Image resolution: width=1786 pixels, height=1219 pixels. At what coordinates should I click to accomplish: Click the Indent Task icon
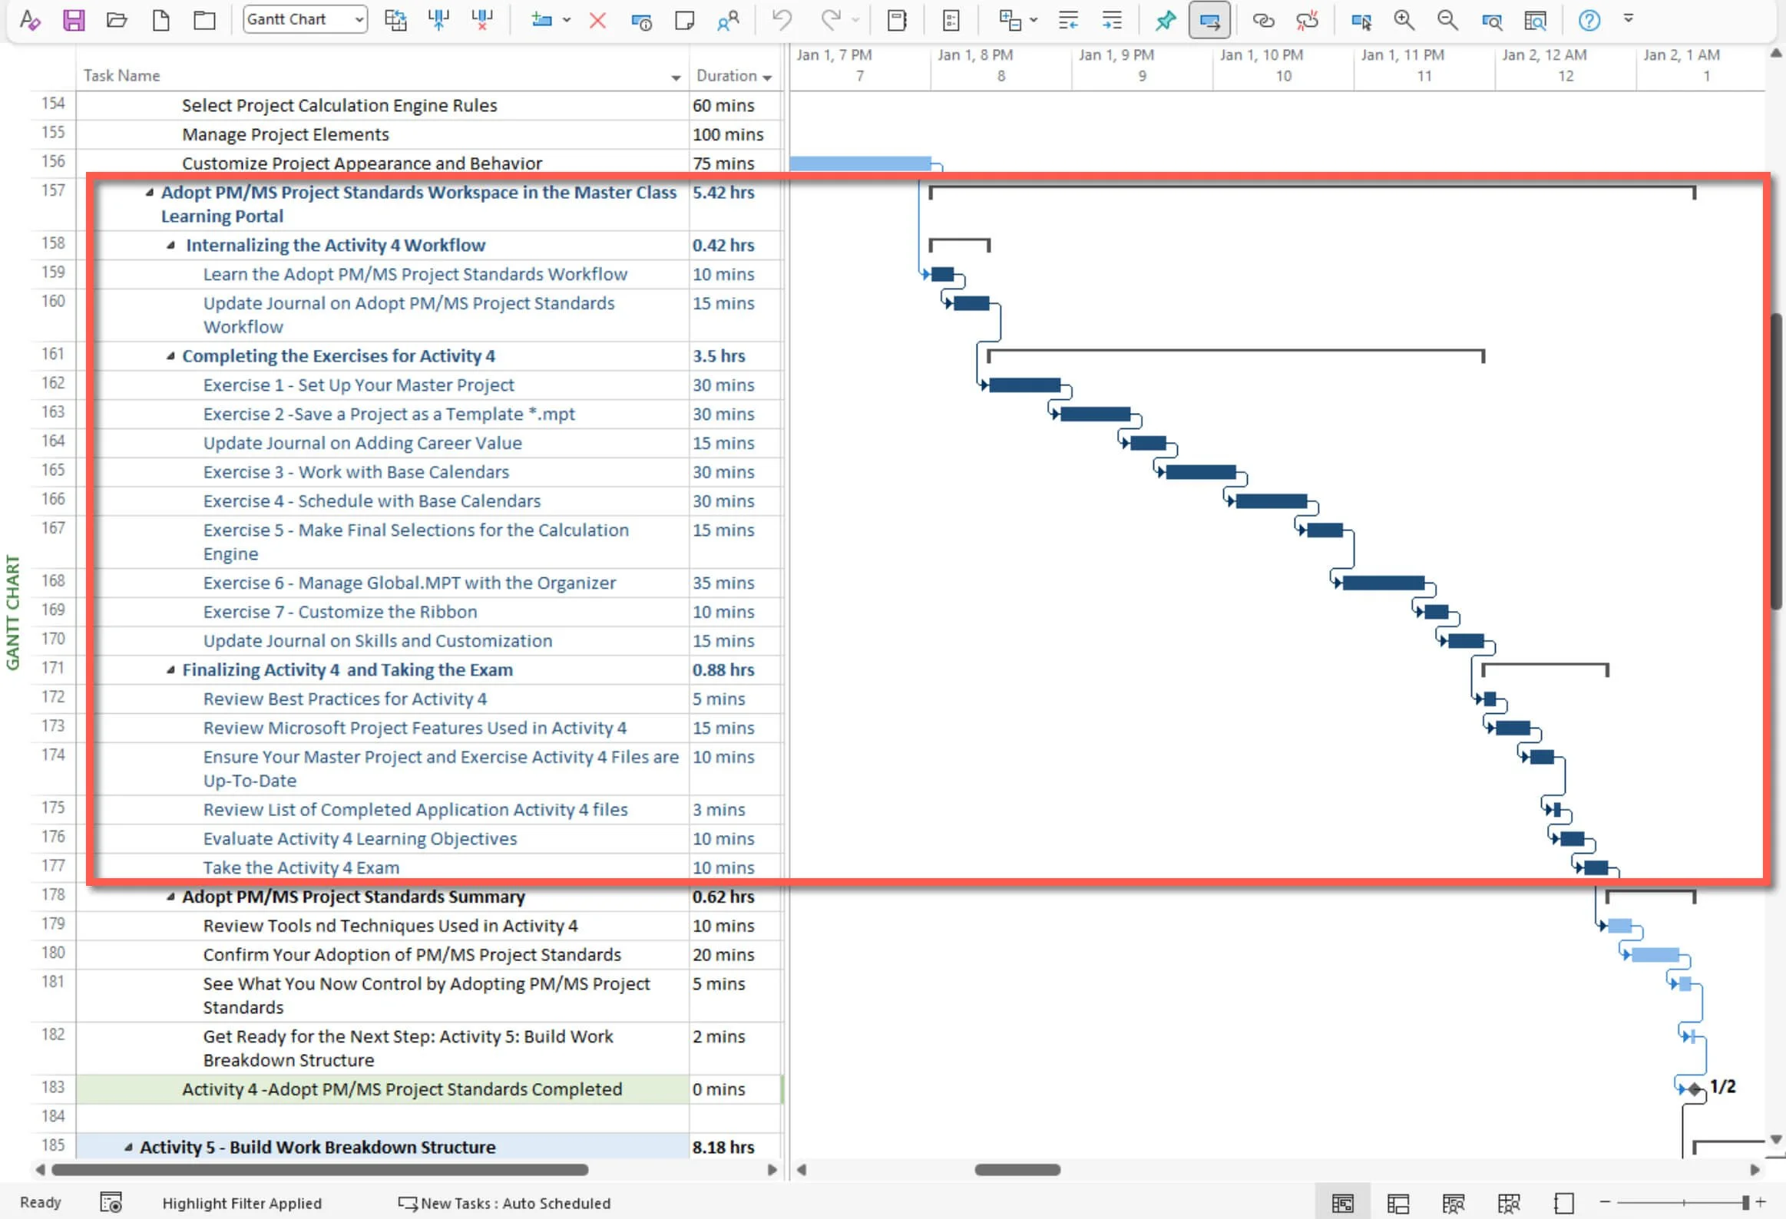pos(1111,20)
